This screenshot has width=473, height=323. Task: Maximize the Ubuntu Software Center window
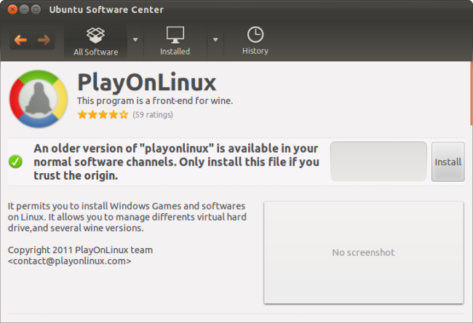(x=37, y=9)
